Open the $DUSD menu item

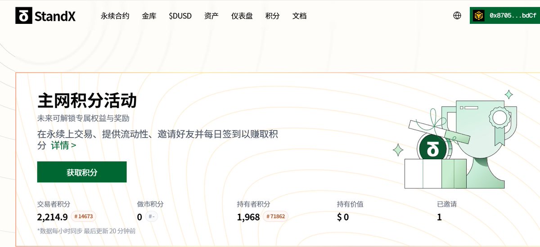click(x=180, y=16)
